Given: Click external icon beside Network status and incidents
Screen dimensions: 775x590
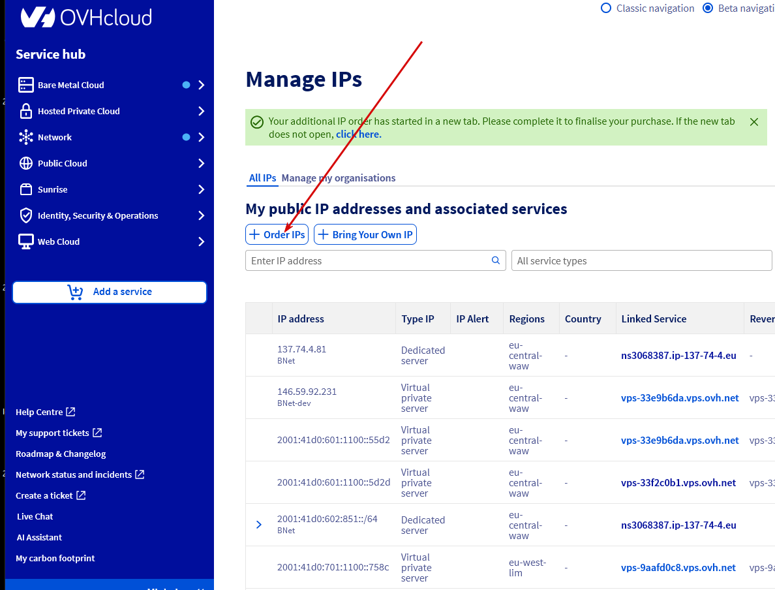Looking at the screenshot, I should point(140,474).
